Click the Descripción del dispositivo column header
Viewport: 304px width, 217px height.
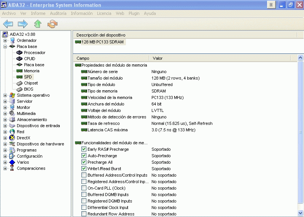point(185,35)
